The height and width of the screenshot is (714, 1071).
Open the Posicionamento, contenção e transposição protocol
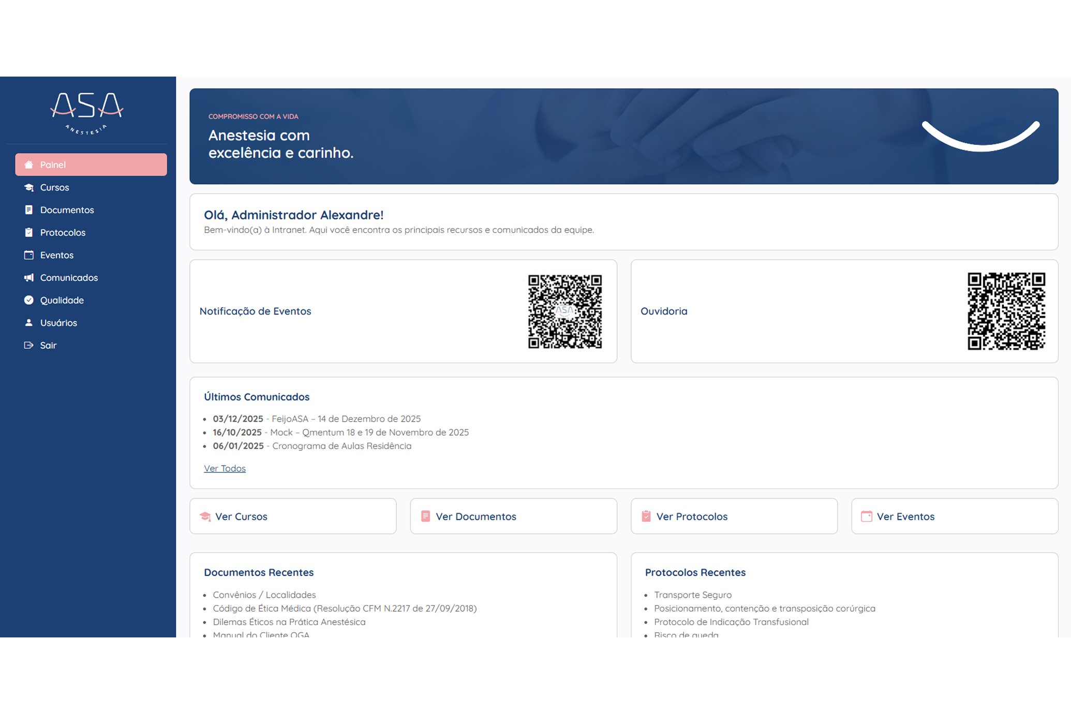(765, 608)
